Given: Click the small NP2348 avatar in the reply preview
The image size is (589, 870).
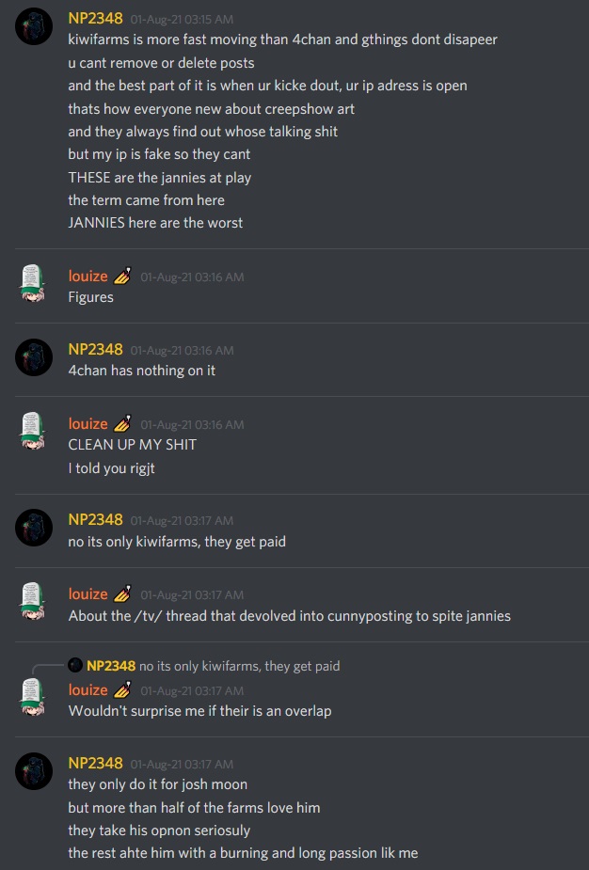Looking at the screenshot, I should click(75, 665).
